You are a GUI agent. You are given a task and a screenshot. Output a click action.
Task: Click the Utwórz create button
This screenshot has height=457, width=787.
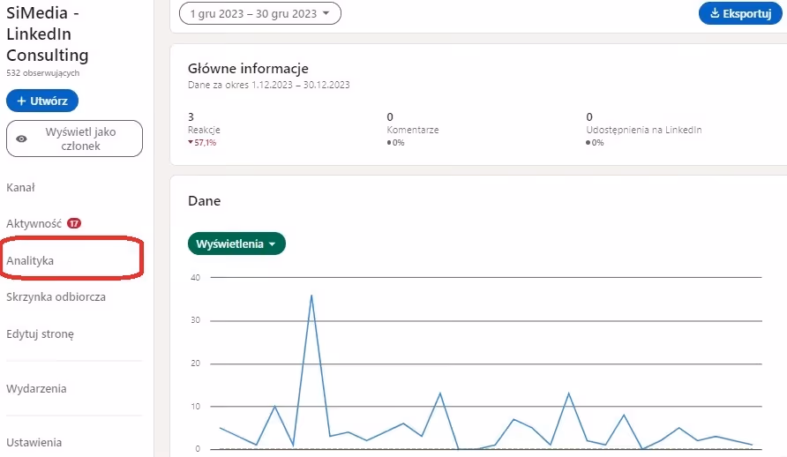tap(42, 101)
